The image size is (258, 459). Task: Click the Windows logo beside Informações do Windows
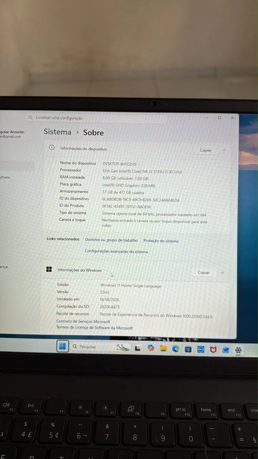click(x=49, y=269)
